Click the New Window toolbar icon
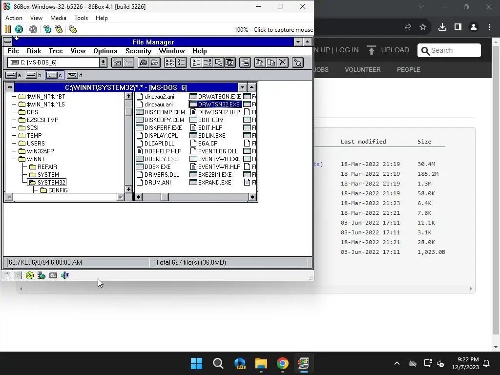This screenshot has height=375, width=500. 245,62
